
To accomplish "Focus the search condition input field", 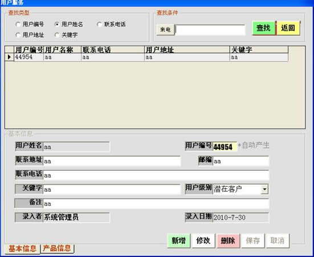I will click(210, 30).
